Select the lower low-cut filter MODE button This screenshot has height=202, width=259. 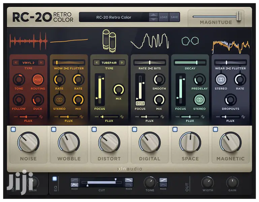point(74,184)
